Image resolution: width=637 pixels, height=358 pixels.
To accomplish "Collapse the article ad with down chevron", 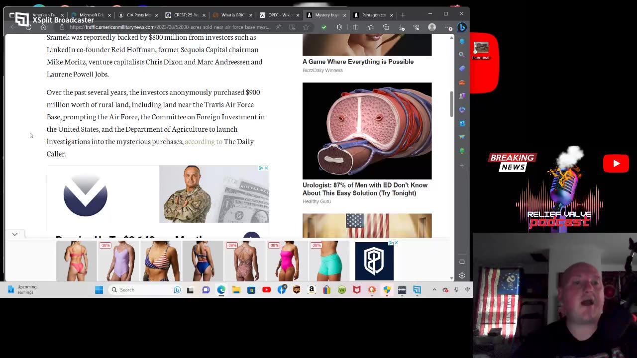I will coord(15,234).
